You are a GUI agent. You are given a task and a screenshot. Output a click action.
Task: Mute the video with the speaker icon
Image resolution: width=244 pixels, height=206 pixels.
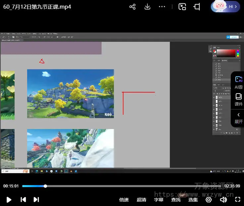(x=223, y=200)
